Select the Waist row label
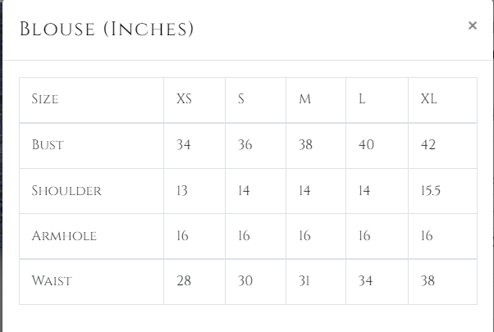This screenshot has width=494, height=332. pos(52,281)
